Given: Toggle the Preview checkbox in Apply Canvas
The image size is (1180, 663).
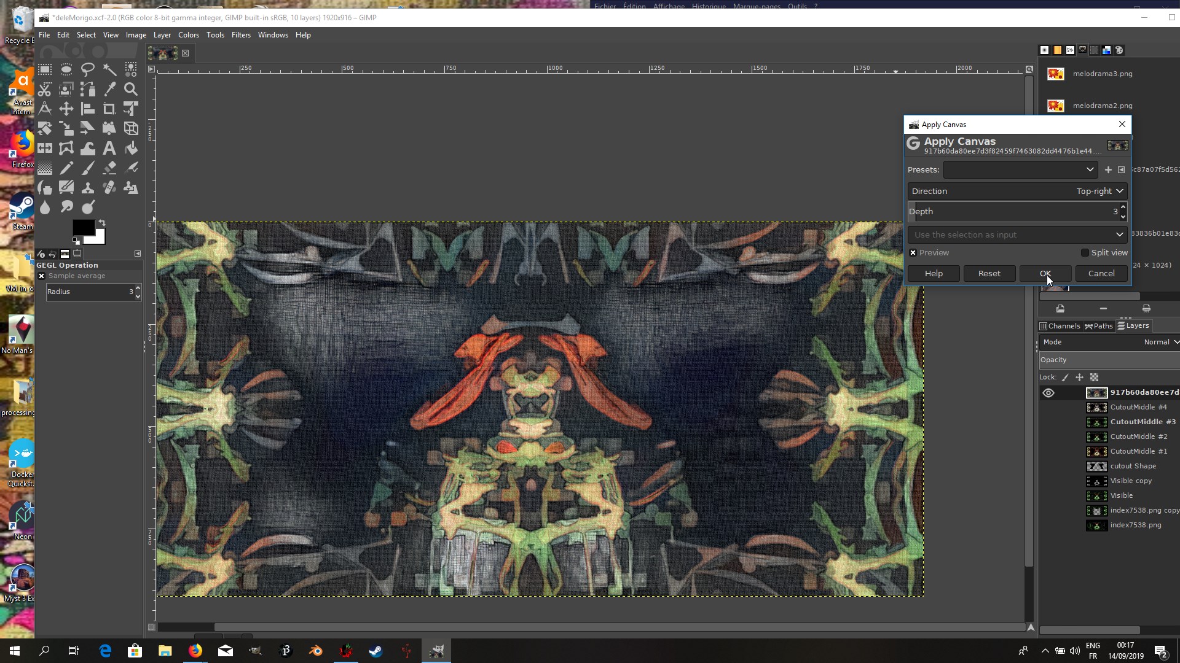Looking at the screenshot, I should [x=913, y=253].
